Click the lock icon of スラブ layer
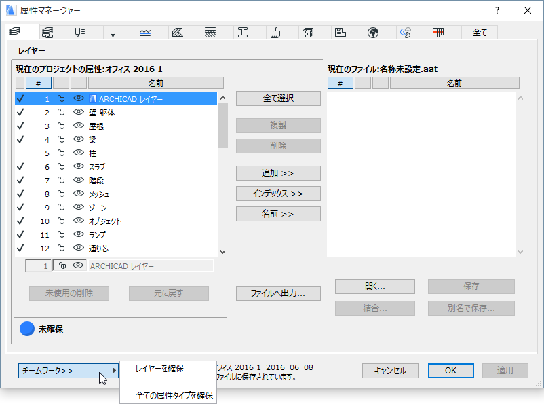Image resolution: width=544 pixels, height=404 pixels. [62, 166]
